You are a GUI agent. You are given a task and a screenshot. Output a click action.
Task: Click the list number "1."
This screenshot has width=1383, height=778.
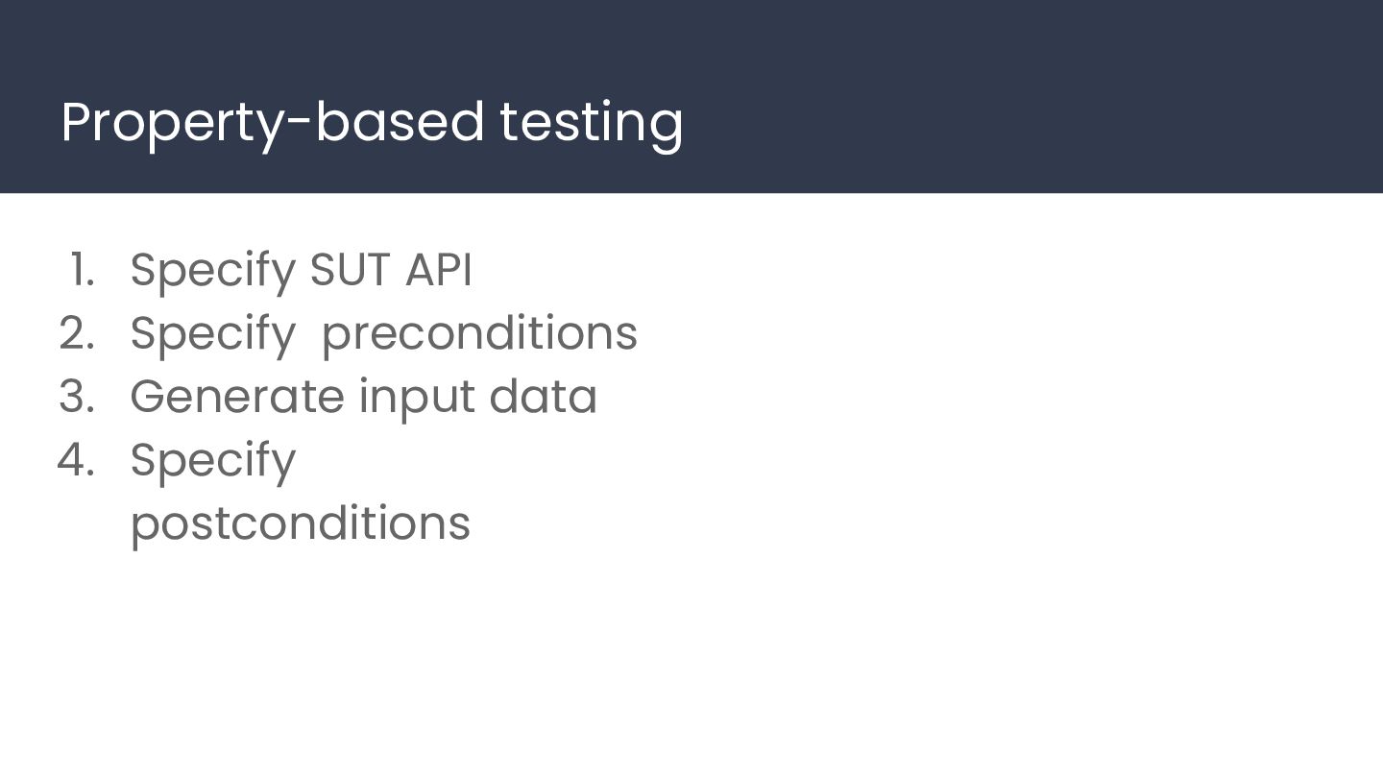pyautogui.click(x=83, y=269)
